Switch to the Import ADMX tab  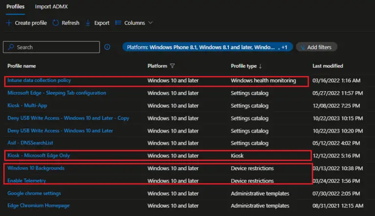pyautogui.click(x=51, y=6)
